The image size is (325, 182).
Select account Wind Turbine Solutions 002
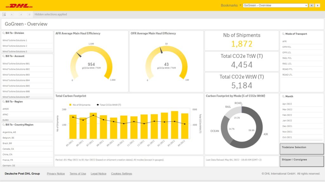tap(27, 69)
